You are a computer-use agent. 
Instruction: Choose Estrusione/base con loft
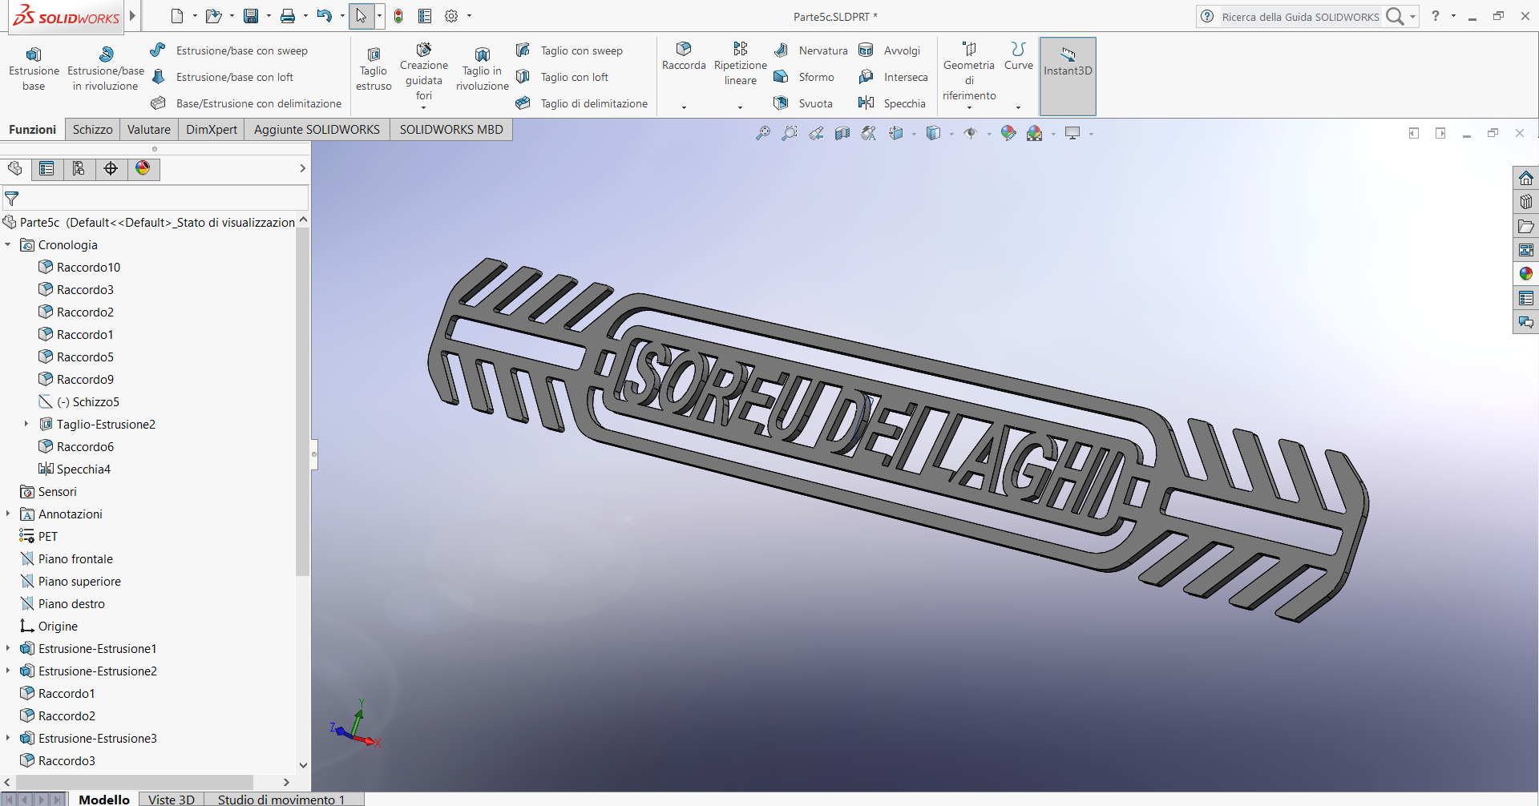coord(222,77)
